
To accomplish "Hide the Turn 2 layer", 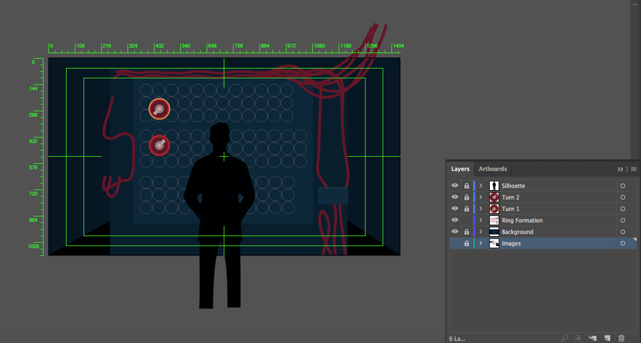I will point(454,197).
